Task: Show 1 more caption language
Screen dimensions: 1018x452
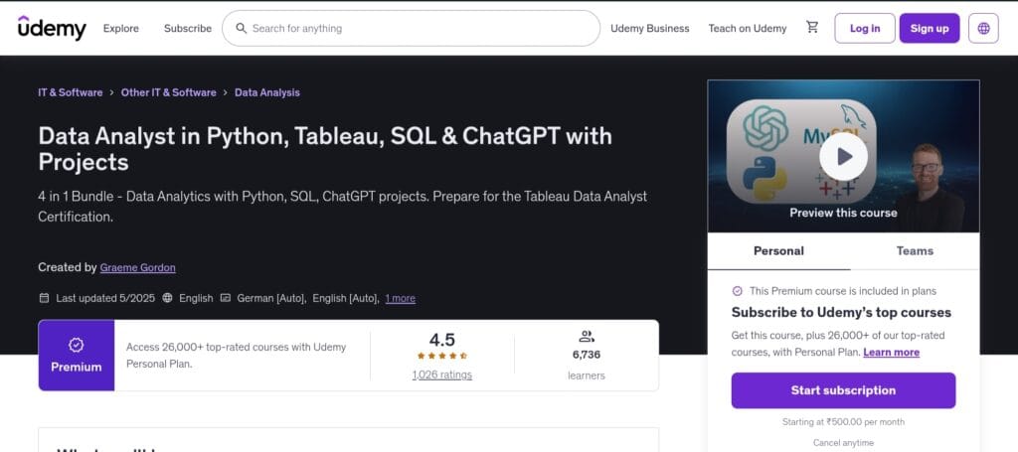Action: tap(400, 298)
